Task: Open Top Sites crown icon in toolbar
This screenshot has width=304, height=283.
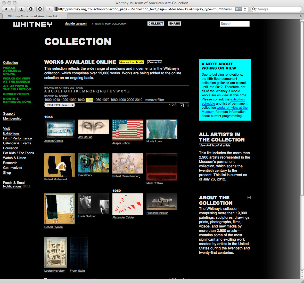Action: [21, 9]
